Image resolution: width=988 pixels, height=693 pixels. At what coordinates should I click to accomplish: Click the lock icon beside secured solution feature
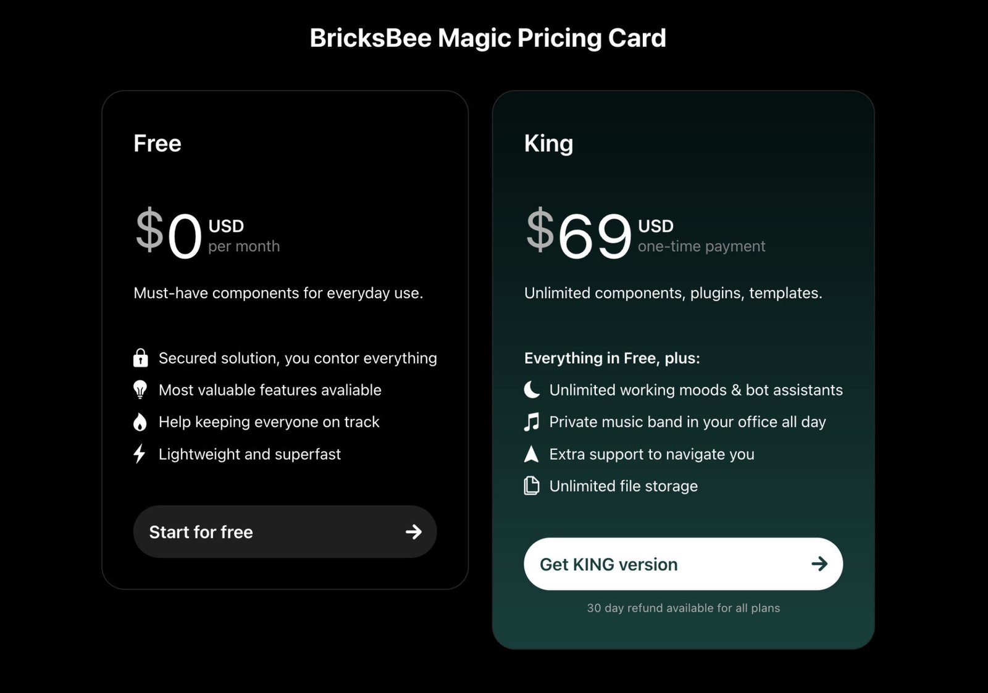tap(141, 357)
